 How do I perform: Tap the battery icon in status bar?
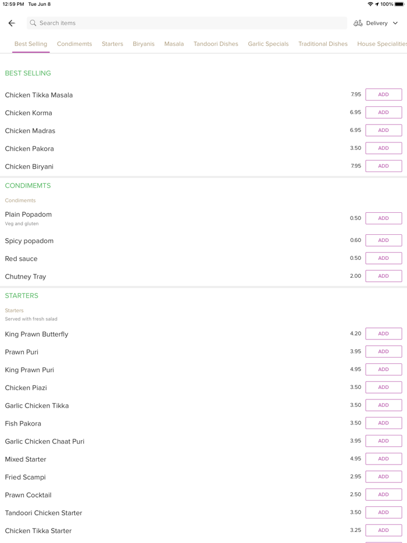click(x=399, y=4)
